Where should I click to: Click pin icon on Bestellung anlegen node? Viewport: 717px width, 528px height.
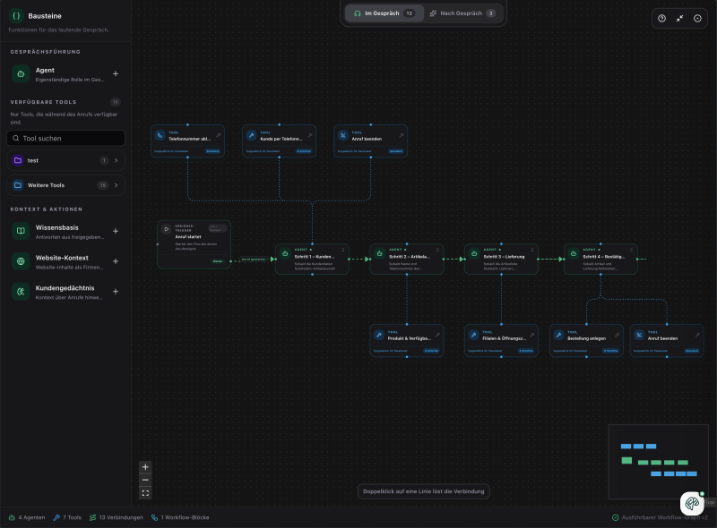click(x=617, y=335)
